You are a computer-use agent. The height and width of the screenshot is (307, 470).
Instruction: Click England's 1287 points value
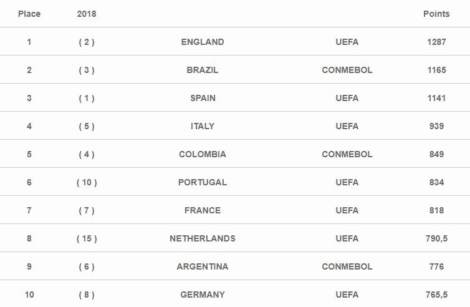coord(436,42)
